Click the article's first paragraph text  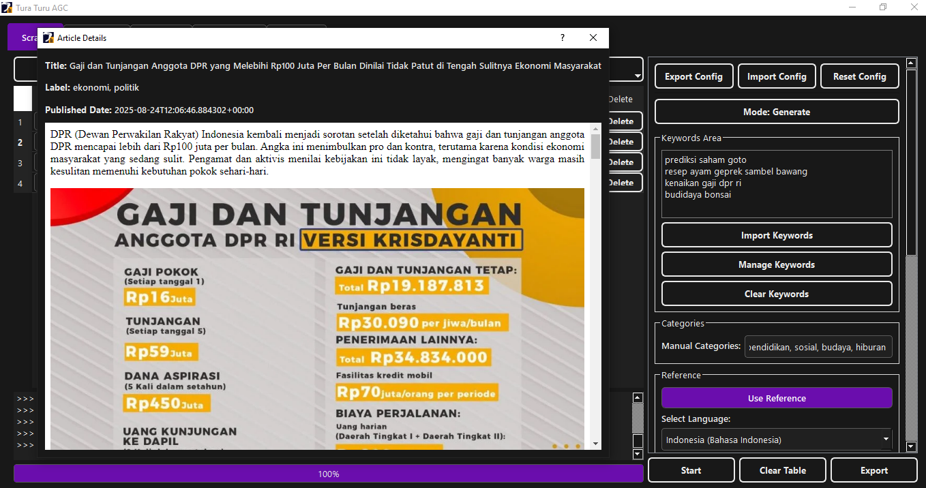tap(317, 153)
